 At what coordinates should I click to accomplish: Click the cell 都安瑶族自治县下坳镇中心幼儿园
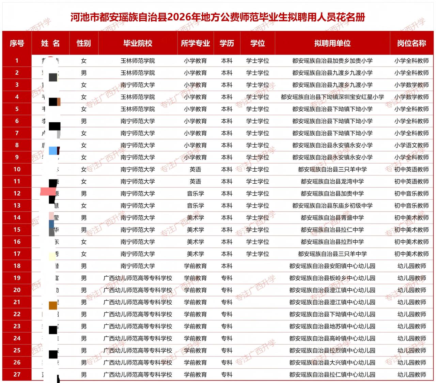(x=332, y=314)
